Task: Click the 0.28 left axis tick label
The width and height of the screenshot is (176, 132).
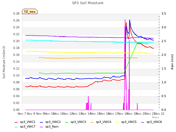Action: 16,14
